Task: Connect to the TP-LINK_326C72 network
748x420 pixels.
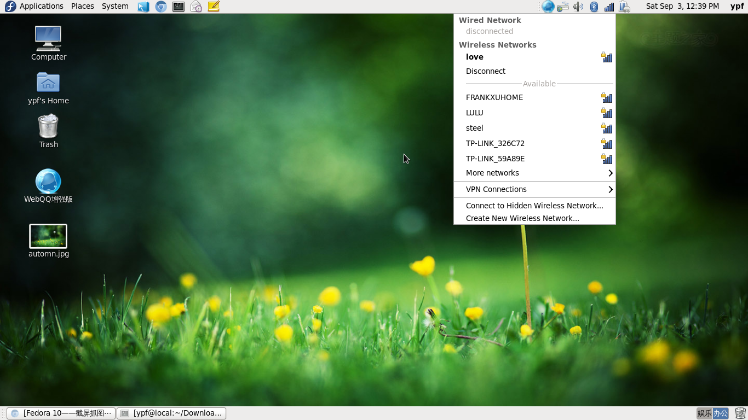Action: tap(495, 143)
